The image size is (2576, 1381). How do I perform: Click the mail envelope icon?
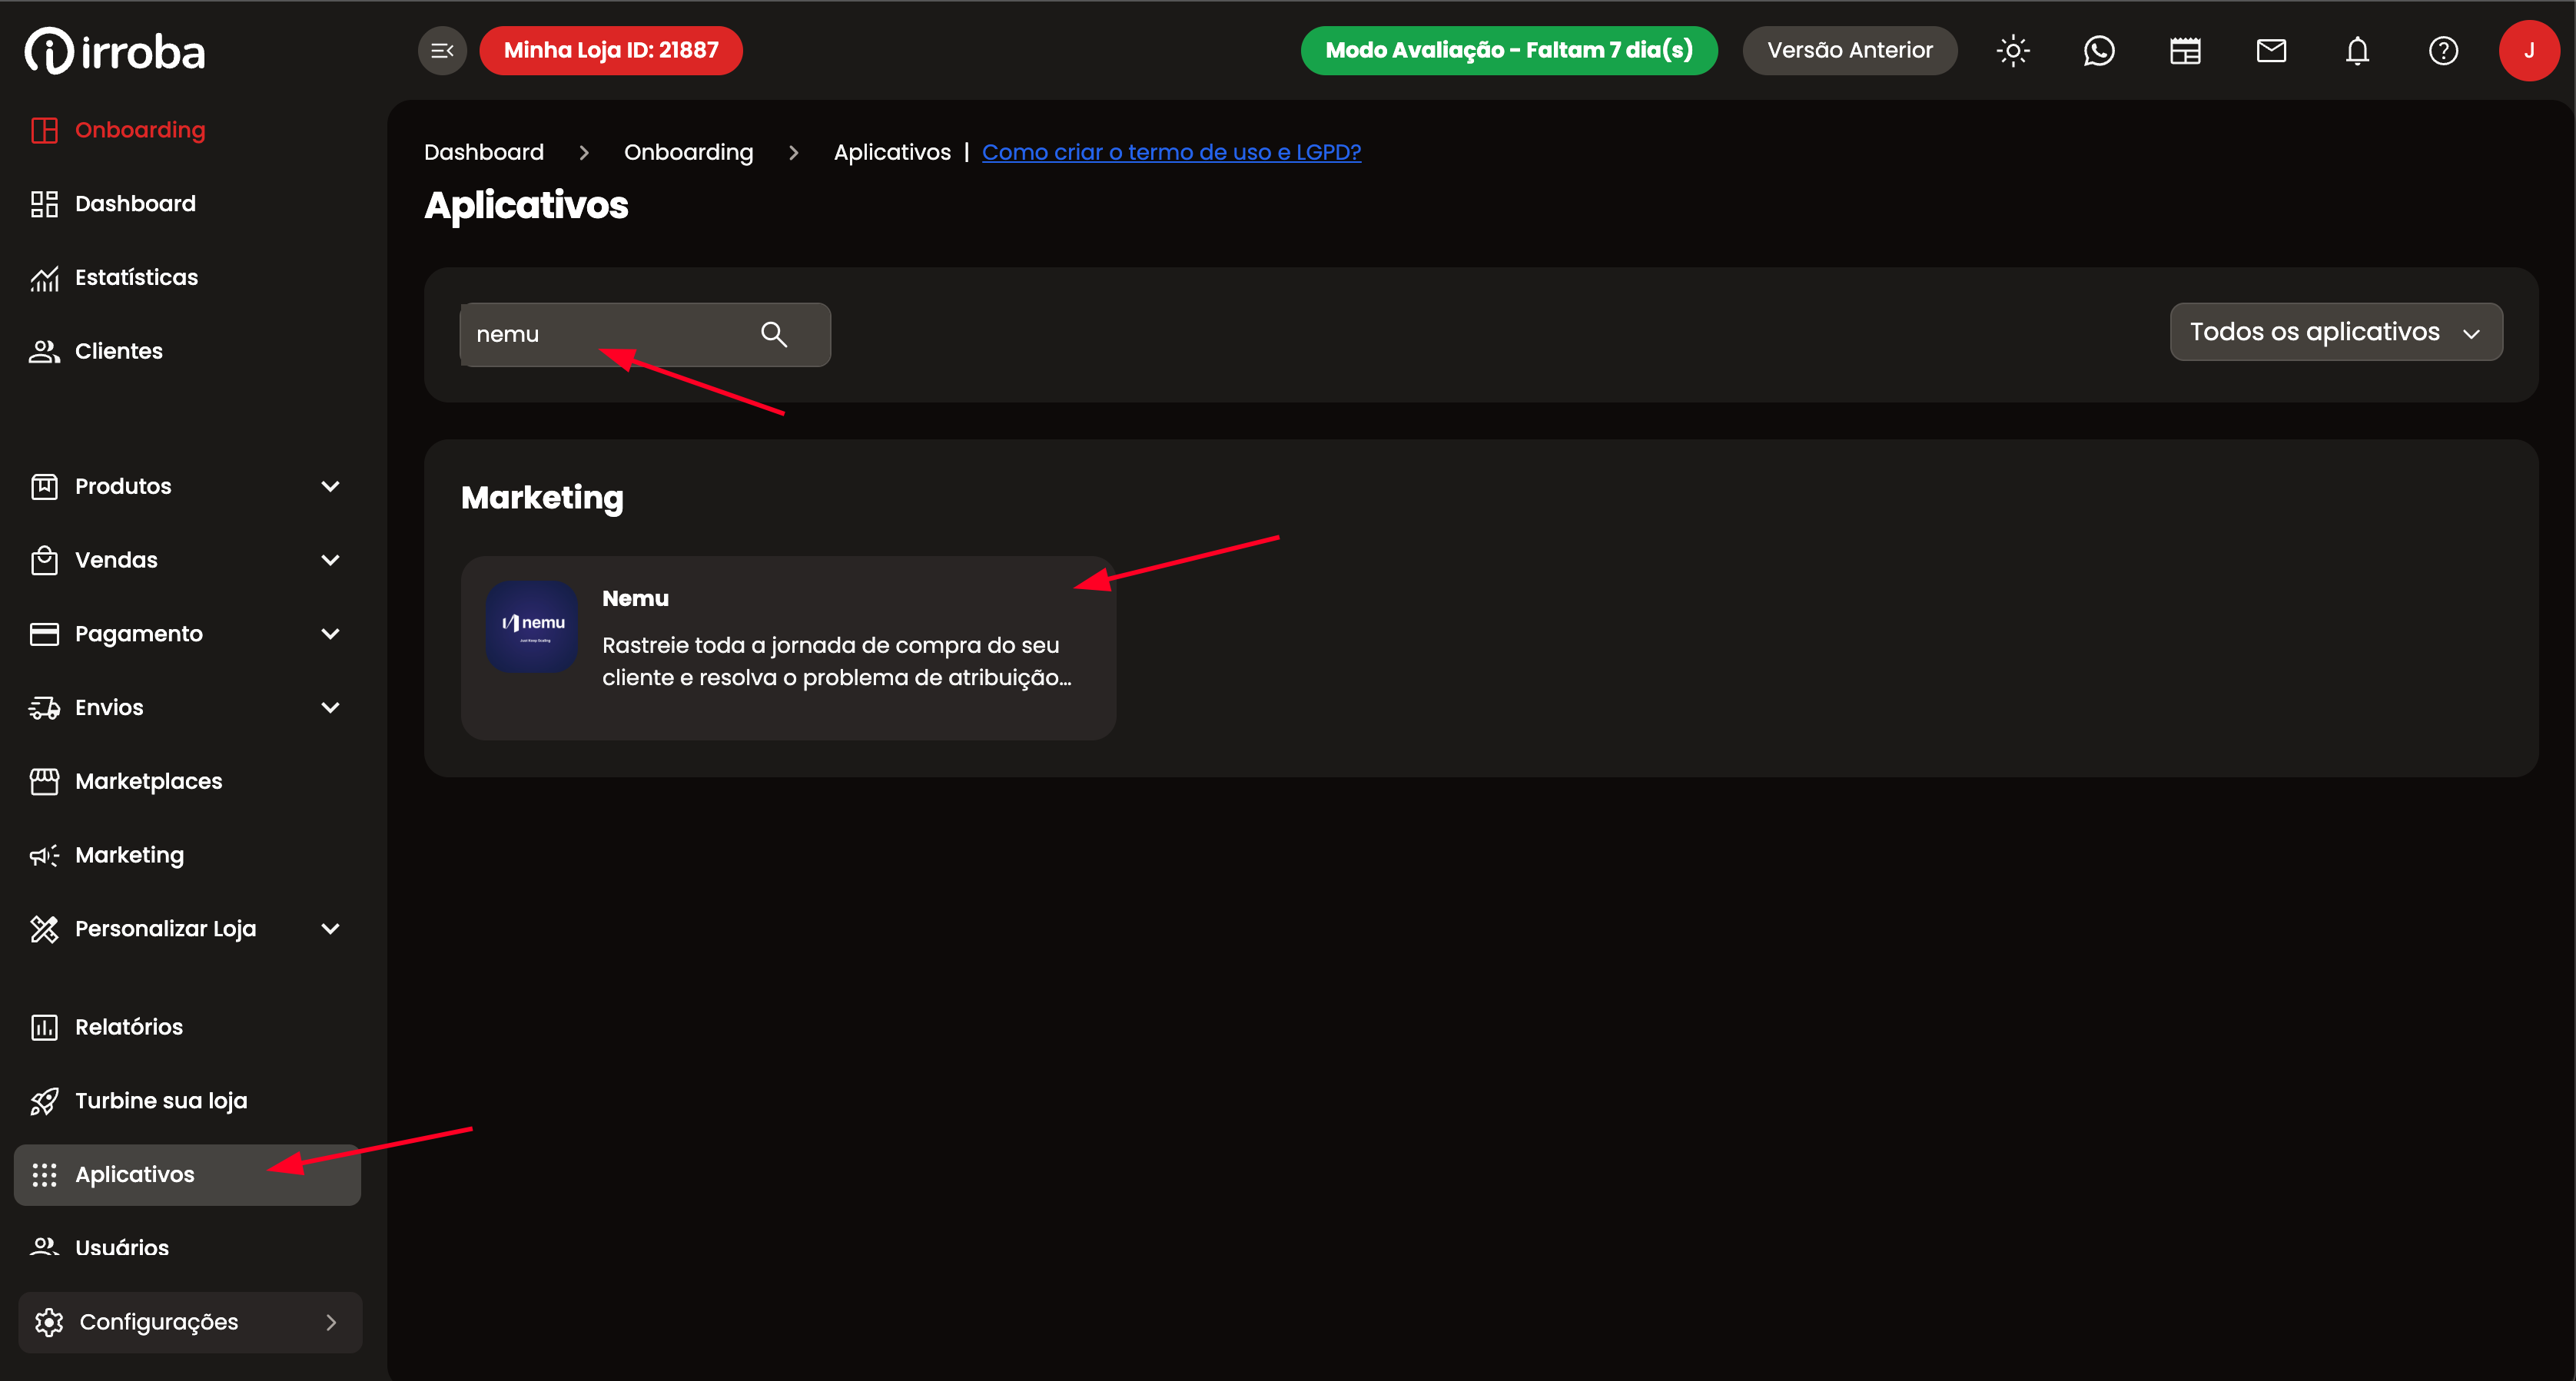pos(2271,51)
